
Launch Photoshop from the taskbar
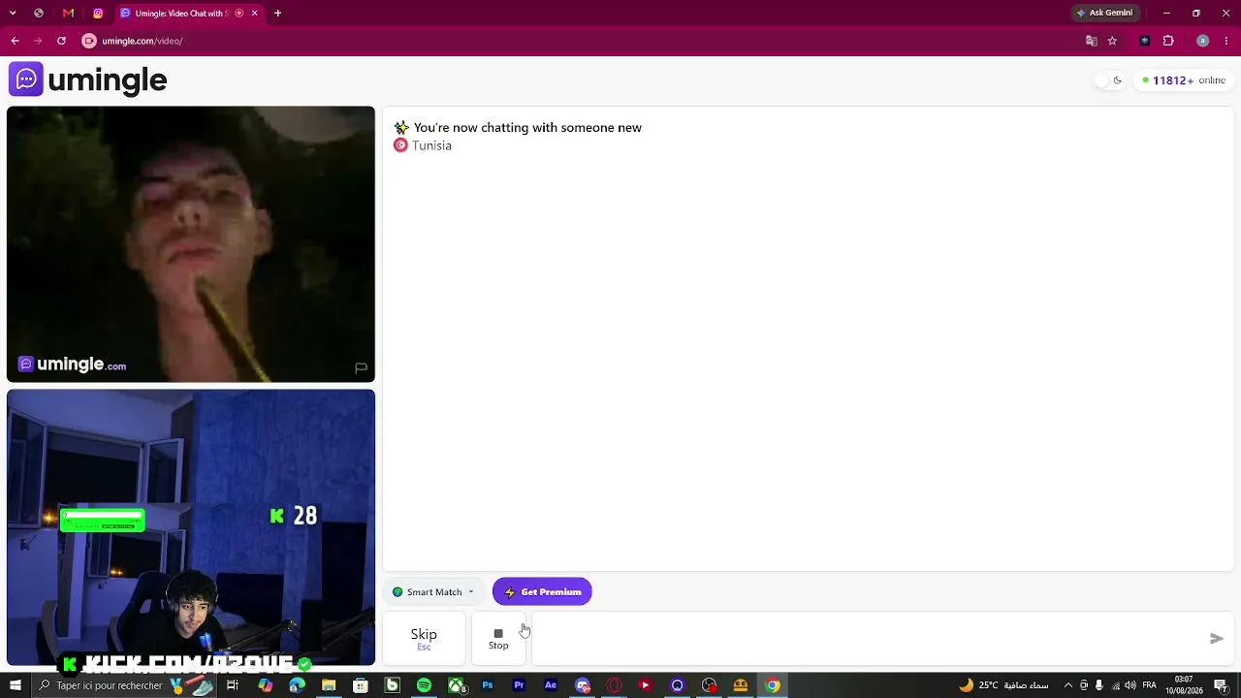pos(488,685)
